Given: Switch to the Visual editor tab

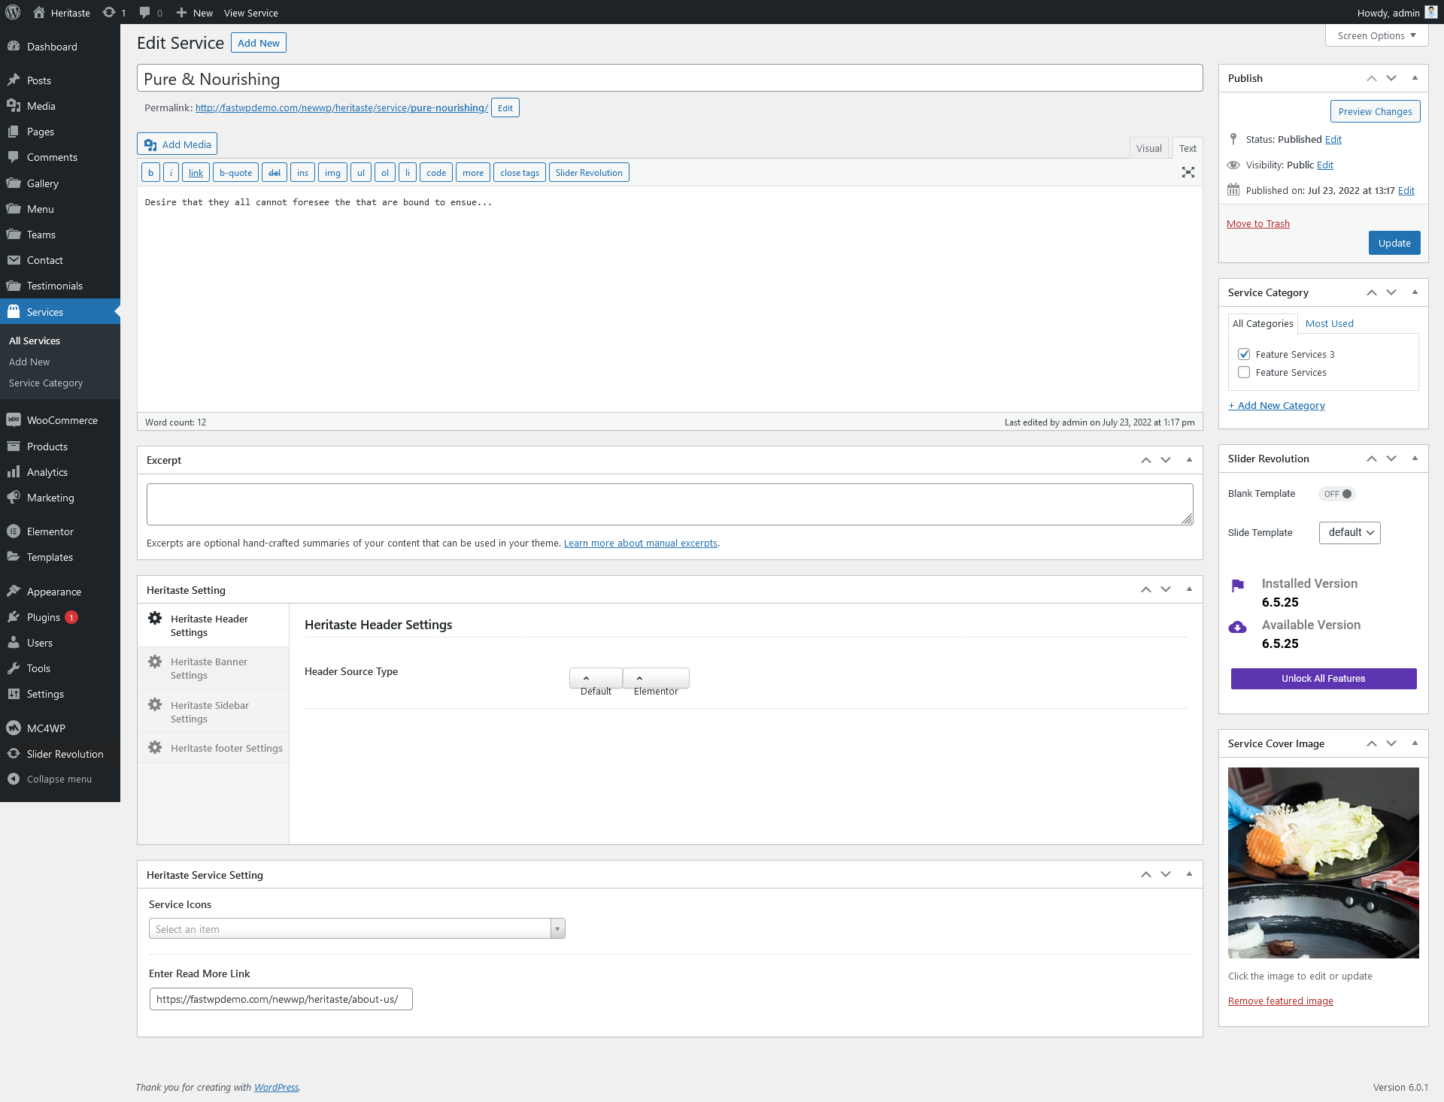Looking at the screenshot, I should (1148, 148).
